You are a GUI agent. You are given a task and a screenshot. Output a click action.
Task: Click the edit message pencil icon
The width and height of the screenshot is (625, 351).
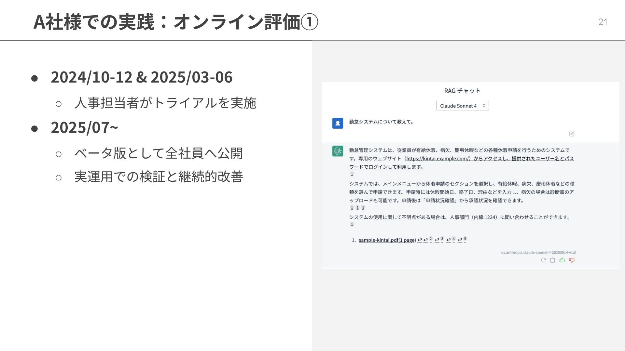tap(572, 134)
